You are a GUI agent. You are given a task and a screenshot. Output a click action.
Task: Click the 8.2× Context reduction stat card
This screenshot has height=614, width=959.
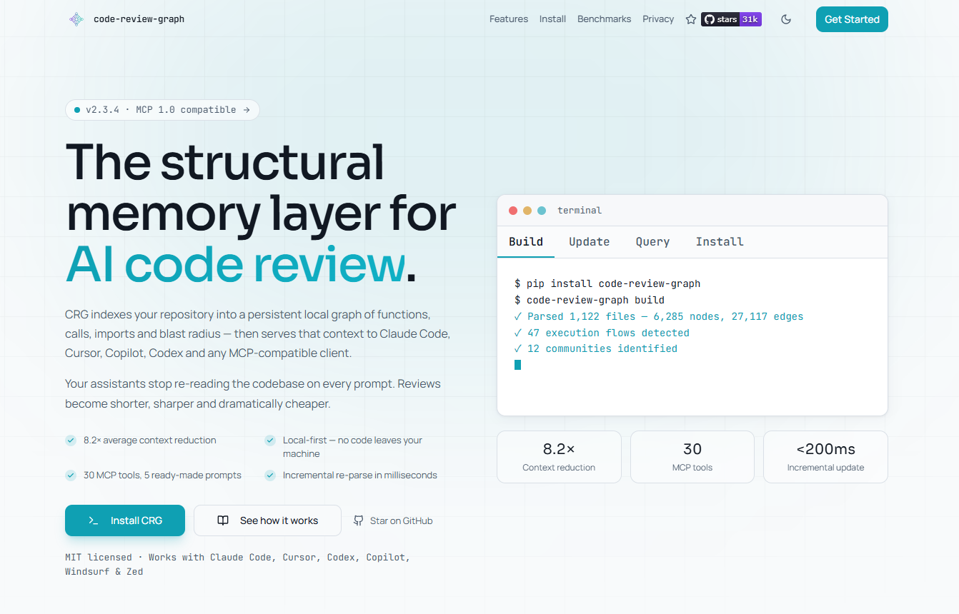(x=559, y=457)
